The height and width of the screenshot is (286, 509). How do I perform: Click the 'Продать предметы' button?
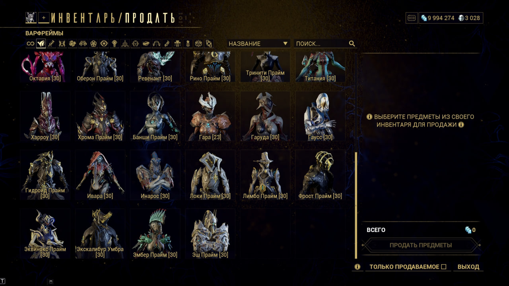coord(421,245)
